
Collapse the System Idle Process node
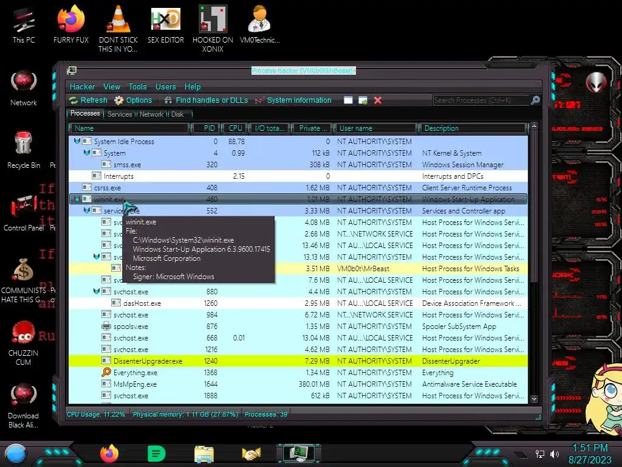coord(77,141)
